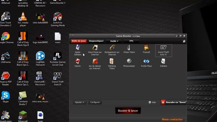Select Grand Theft Auto IV desktop shortcut
217x122 pixels.
(58, 79)
